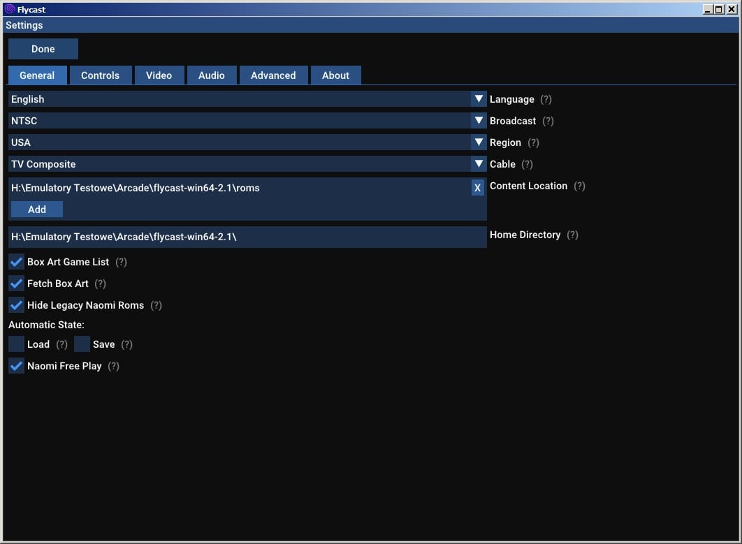This screenshot has height=544, width=742.
Task: Click the (?) icon next to Home Directory
Action: click(572, 235)
